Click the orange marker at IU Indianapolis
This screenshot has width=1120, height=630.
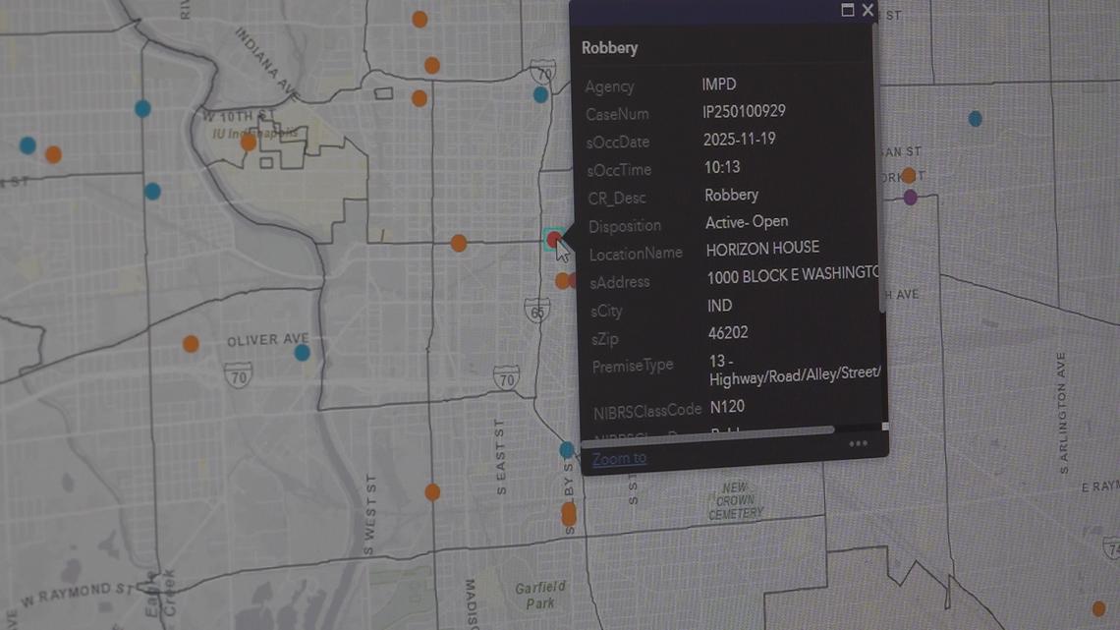[246, 141]
